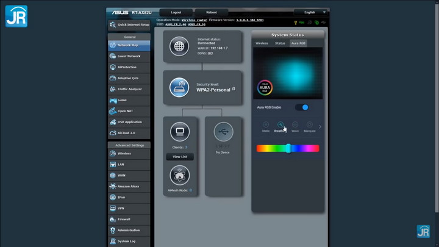439x247 pixels.
Task: Click the 2.4G SSID link
Action: (176, 24)
